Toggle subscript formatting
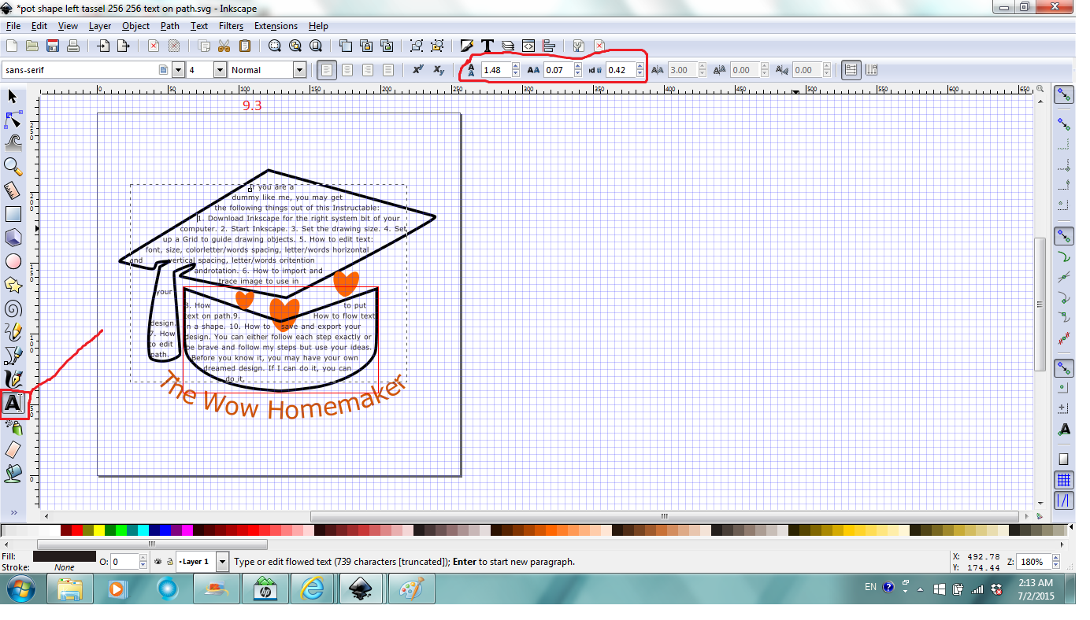 pos(439,70)
